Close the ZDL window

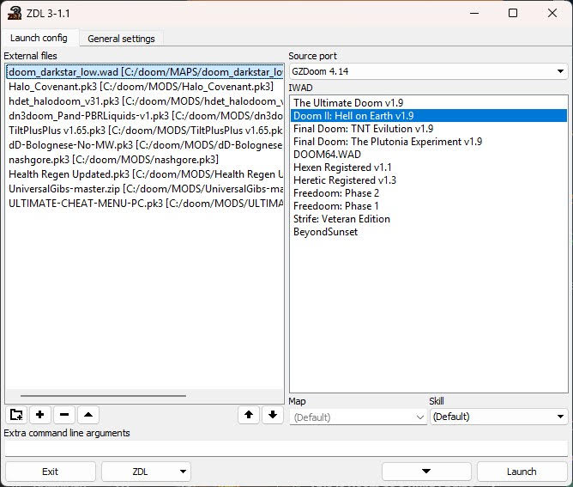pos(552,13)
